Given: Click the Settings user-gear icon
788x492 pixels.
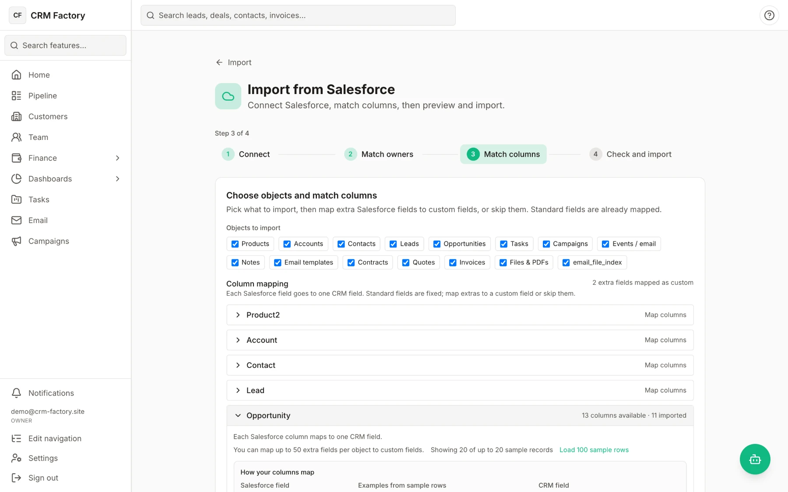Looking at the screenshot, I should point(16,458).
